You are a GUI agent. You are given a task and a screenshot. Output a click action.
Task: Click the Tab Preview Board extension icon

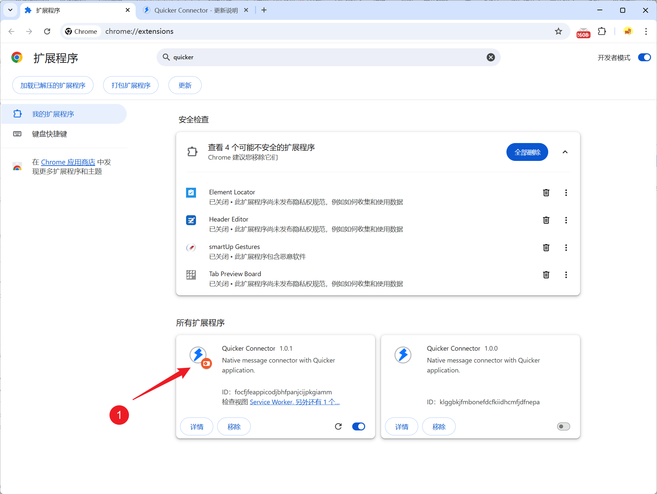[x=191, y=275]
